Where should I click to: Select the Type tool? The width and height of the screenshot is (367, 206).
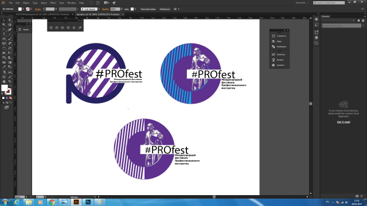(x=4, y=34)
